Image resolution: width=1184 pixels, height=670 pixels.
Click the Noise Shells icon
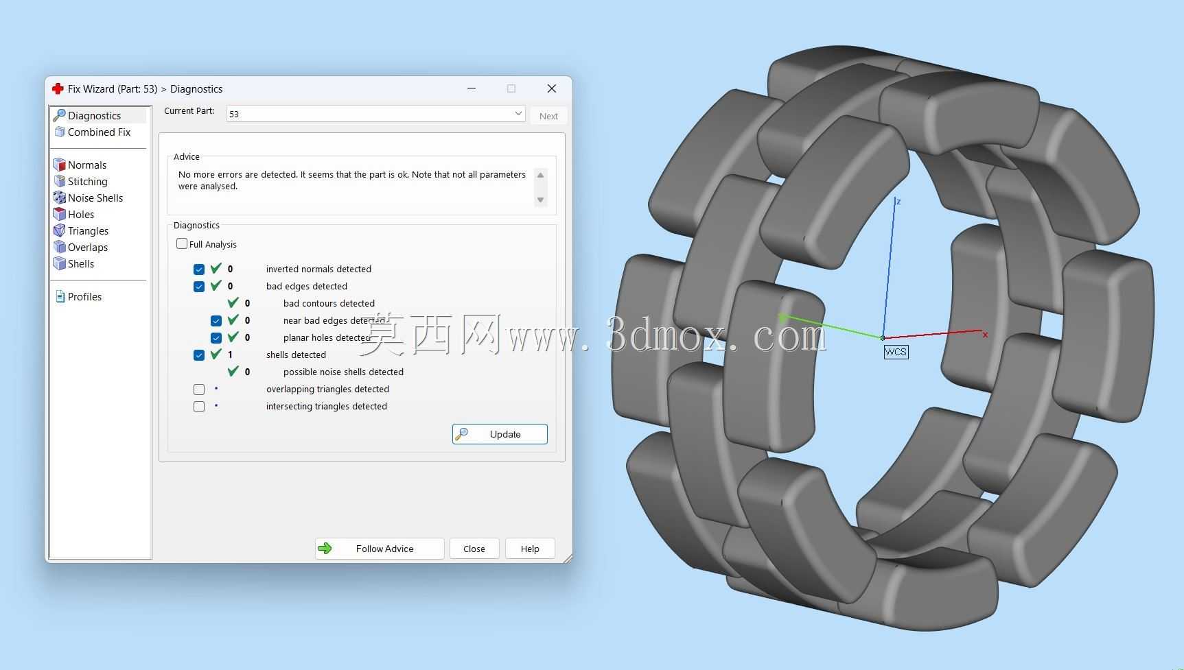pos(60,198)
